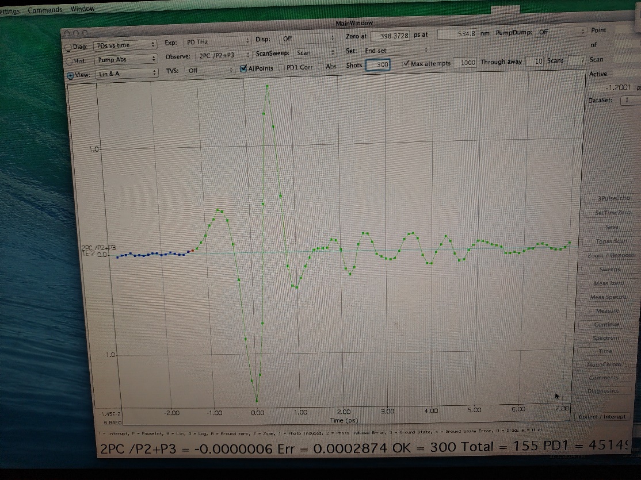Click the Through away field showing 10
The image size is (641, 480).
click(535, 62)
